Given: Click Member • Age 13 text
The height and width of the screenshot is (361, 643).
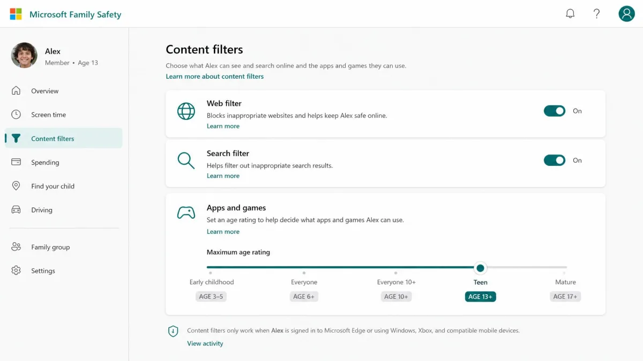Looking at the screenshot, I should [71, 63].
